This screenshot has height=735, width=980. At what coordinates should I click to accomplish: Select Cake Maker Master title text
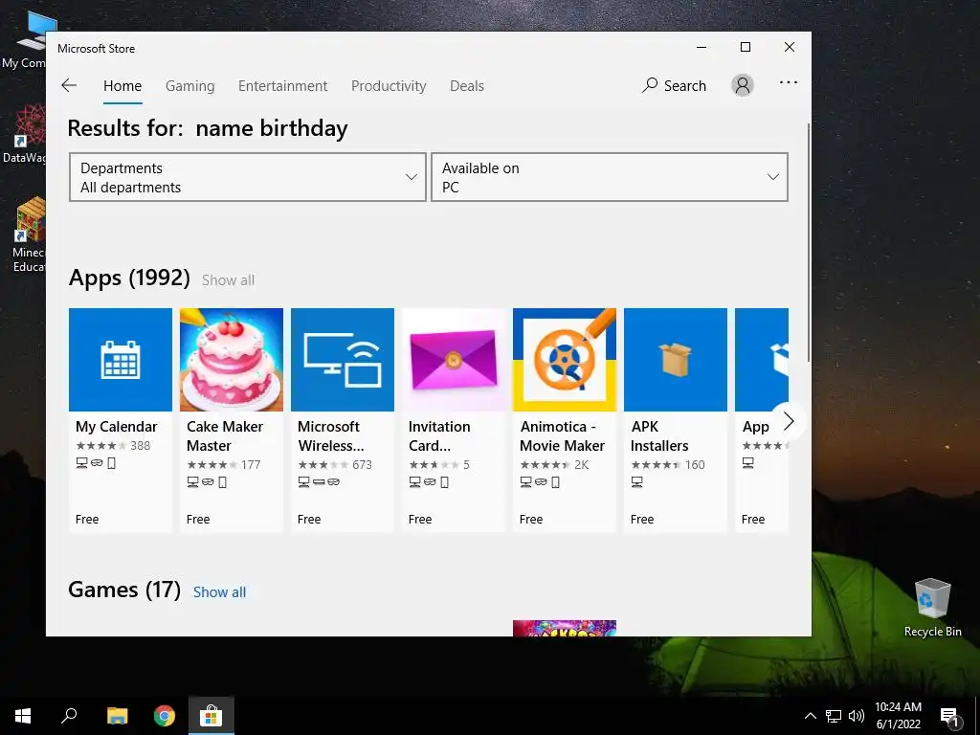coord(225,435)
